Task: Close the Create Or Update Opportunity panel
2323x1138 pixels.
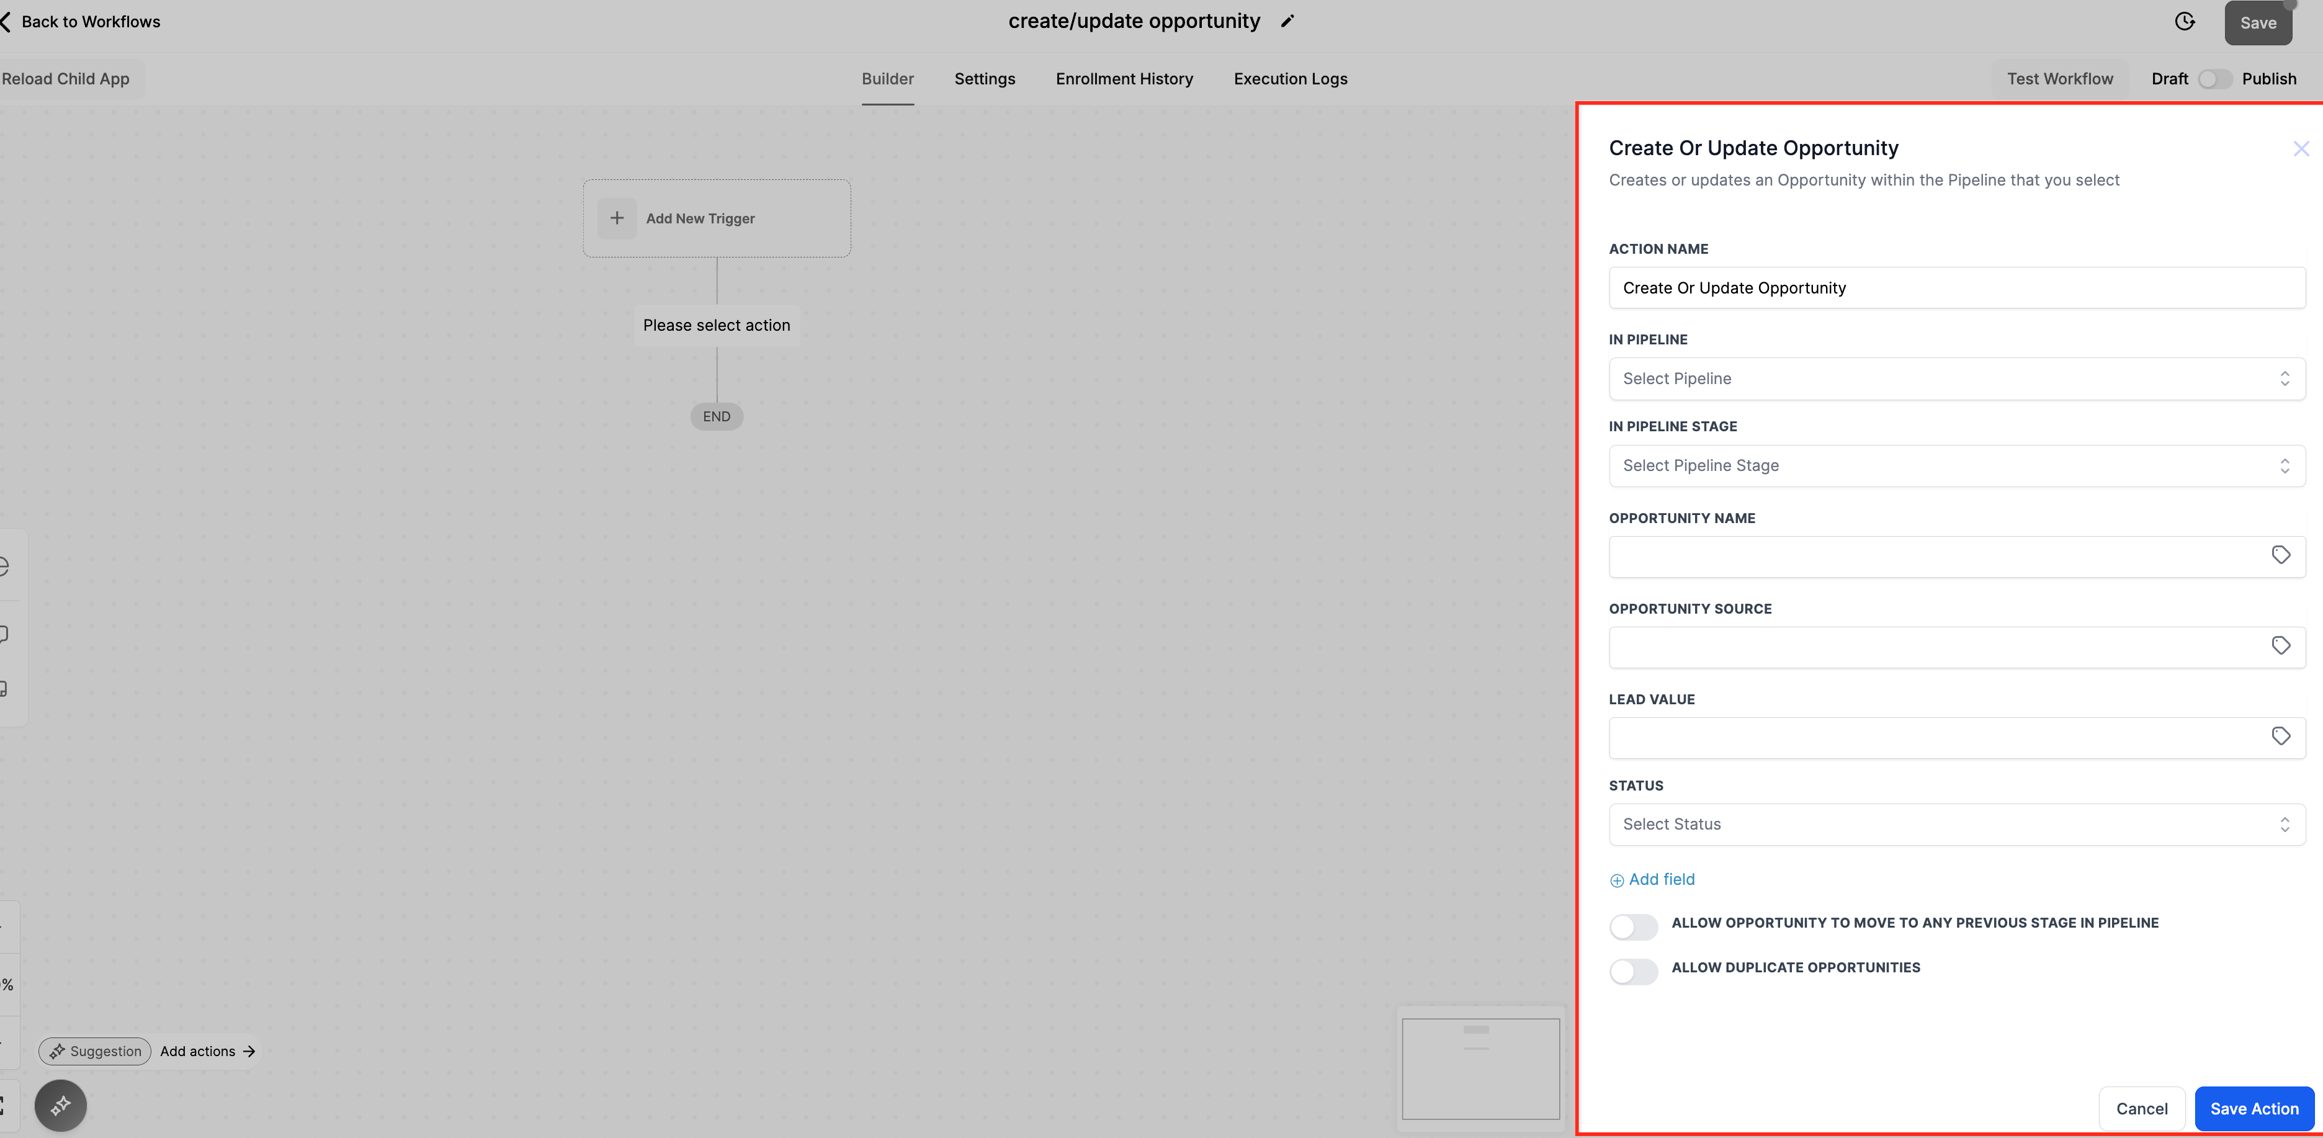Action: pyautogui.click(x=2301, y=149)
